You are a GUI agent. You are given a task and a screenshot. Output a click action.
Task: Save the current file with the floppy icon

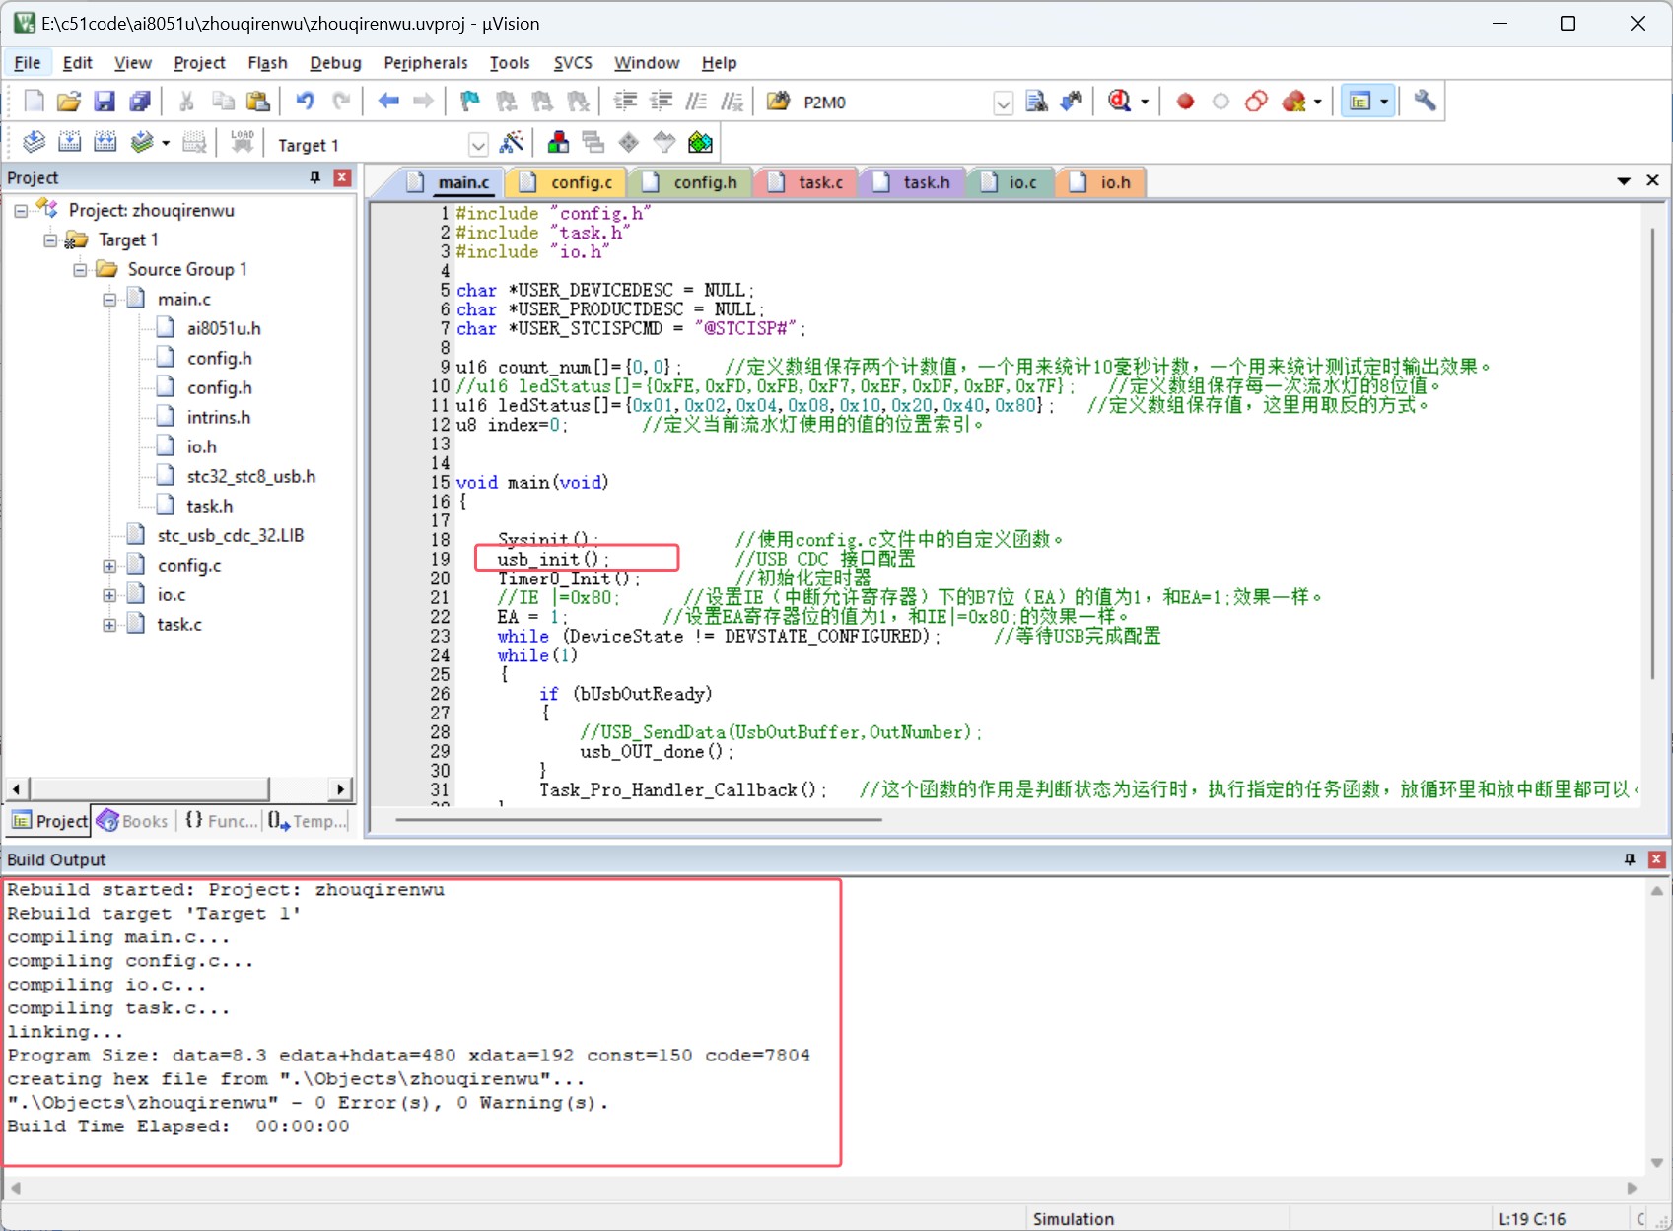105,102
